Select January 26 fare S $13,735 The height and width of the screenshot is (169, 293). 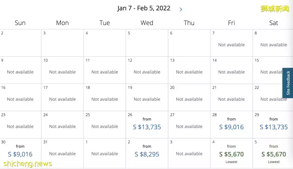[147, 127]
